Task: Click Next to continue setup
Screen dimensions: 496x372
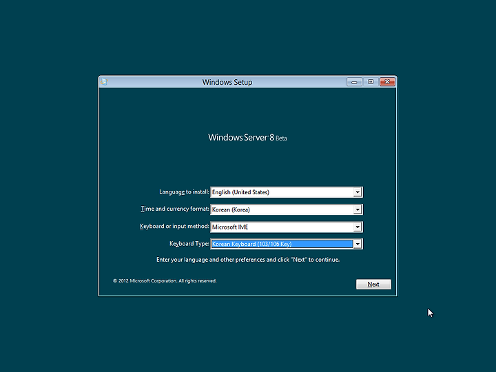Action: click(373, 285)
